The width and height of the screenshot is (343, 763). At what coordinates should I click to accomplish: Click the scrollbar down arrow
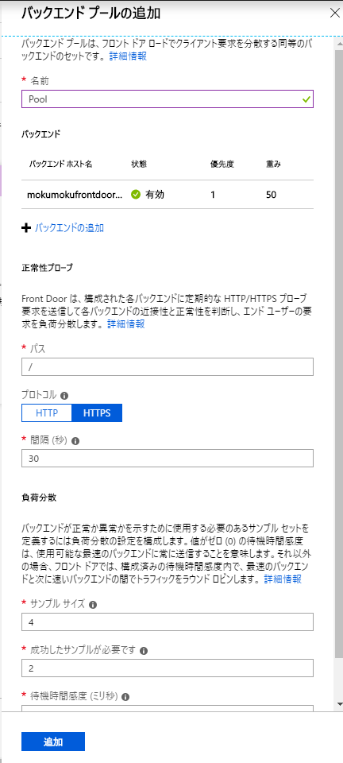(338, 704)
